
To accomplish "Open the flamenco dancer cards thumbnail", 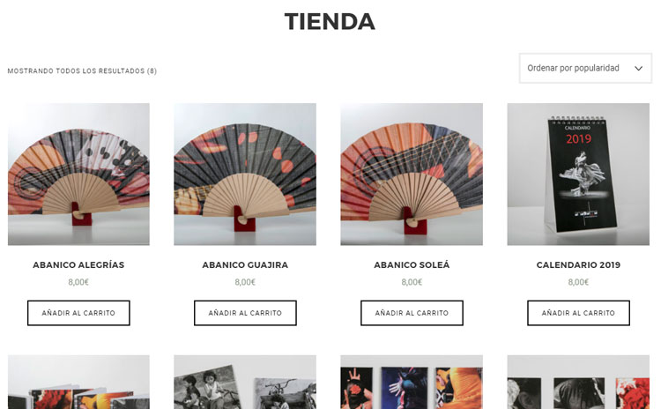I will tap(412, 382).
